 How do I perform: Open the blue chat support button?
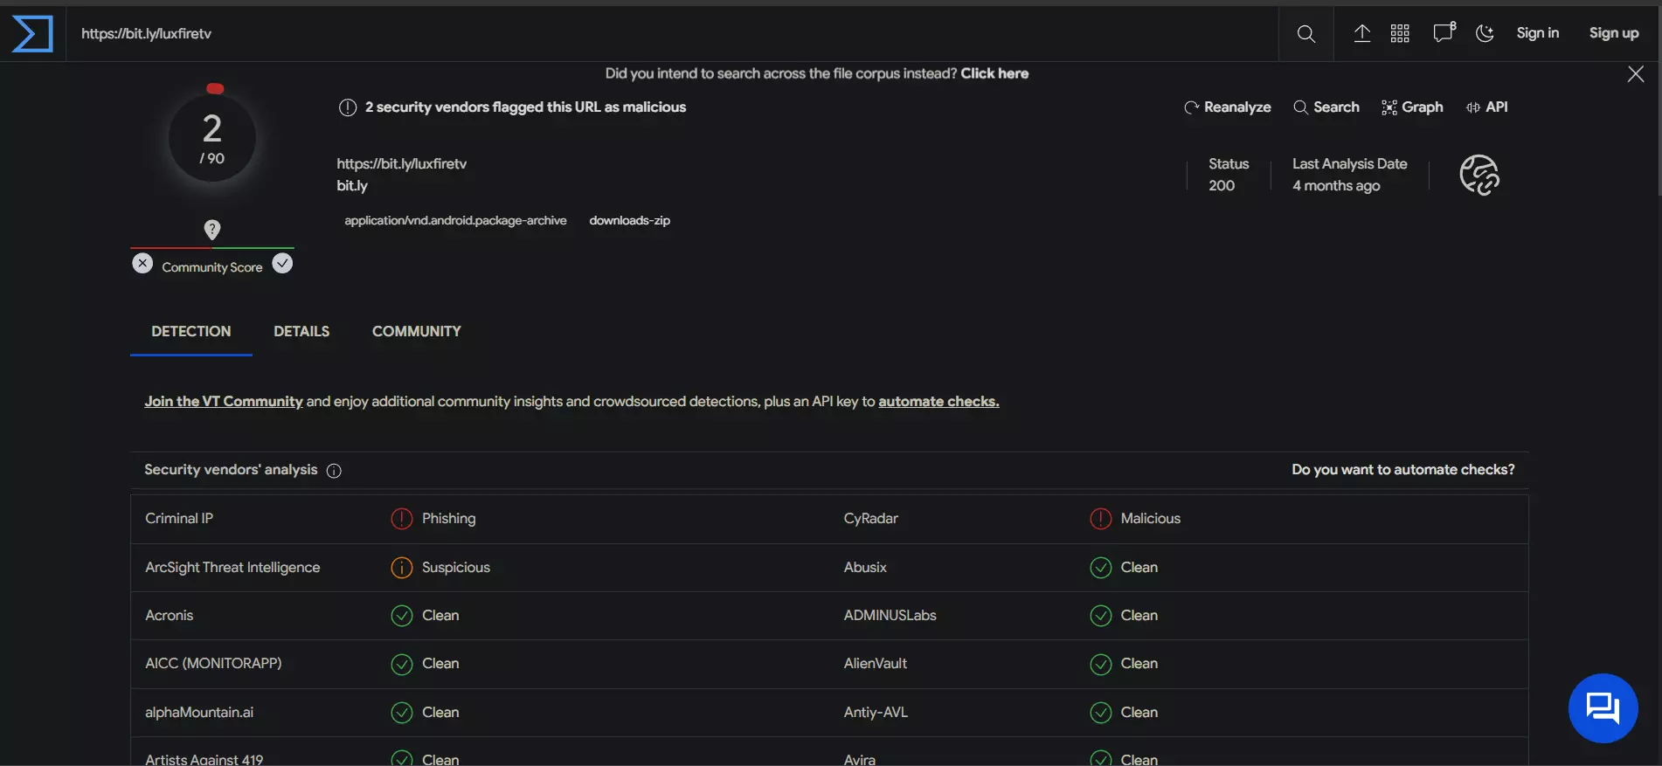1603,708
